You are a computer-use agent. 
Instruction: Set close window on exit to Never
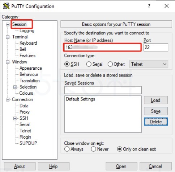(93, 149)
